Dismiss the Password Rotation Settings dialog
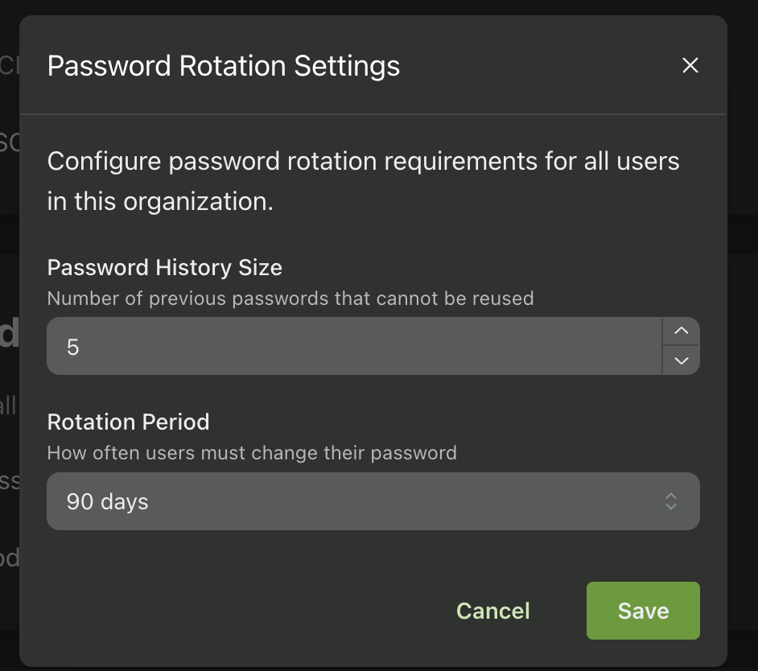 (x=690, y=65)
